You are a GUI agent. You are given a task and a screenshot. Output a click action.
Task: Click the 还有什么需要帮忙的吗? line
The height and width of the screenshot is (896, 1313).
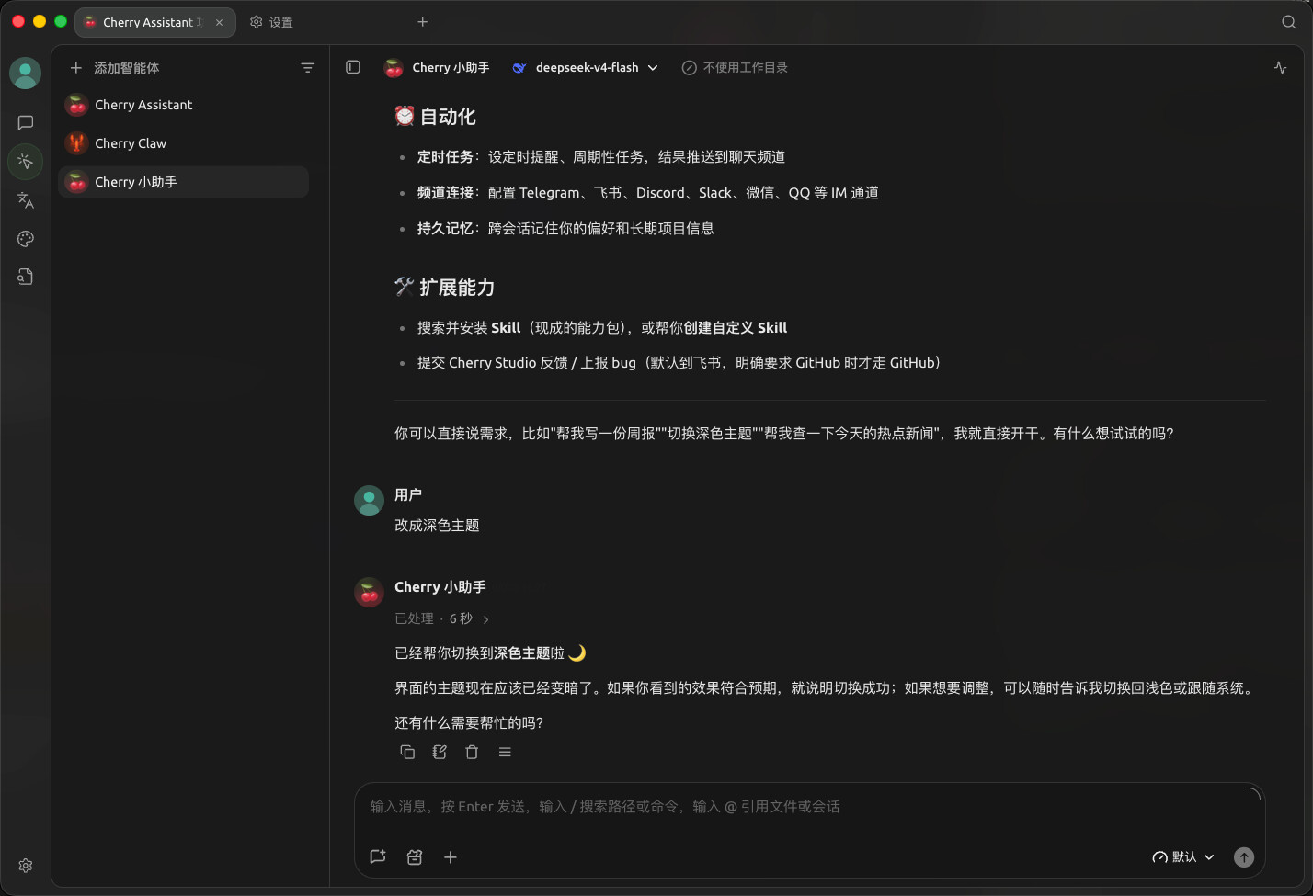(469, 723)
